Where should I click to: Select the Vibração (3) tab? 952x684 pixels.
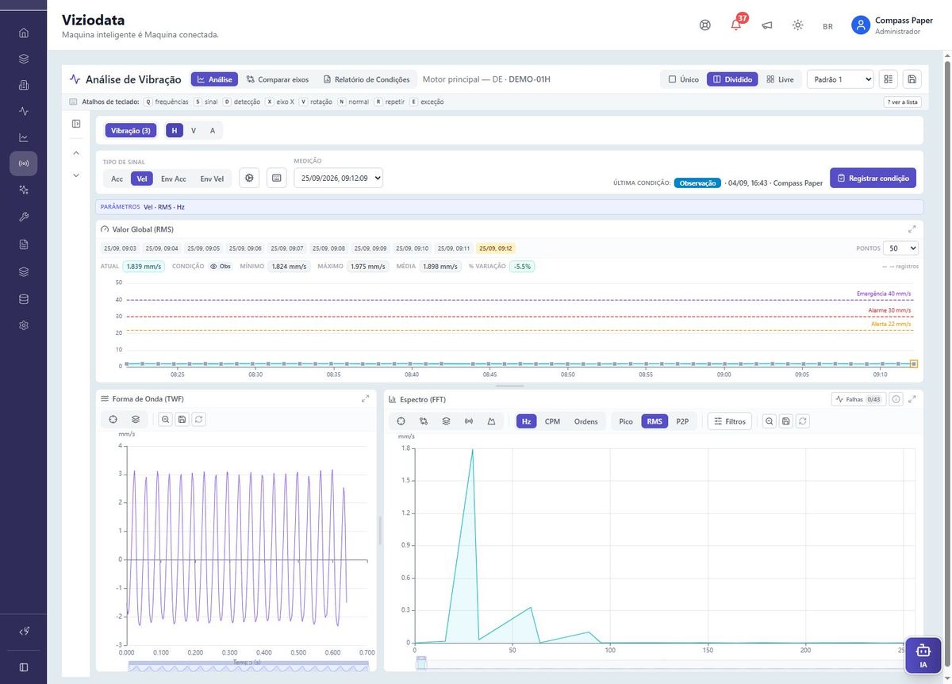(131, 130)
